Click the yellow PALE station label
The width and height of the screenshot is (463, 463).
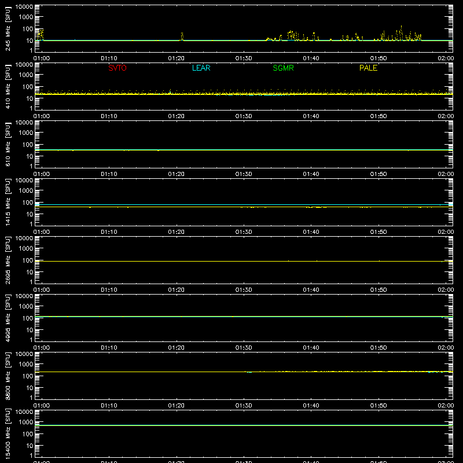point(368,68)
